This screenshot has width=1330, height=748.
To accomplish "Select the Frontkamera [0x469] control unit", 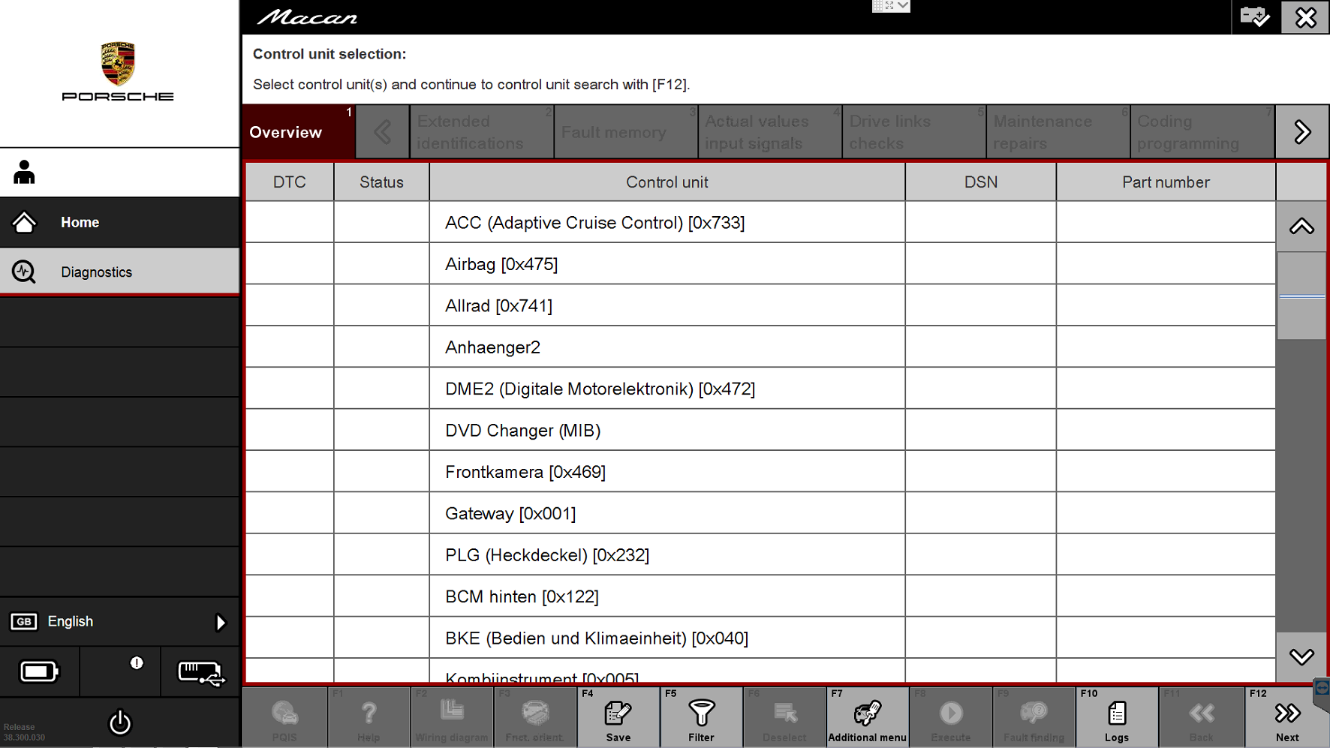I will coord(760,472).
